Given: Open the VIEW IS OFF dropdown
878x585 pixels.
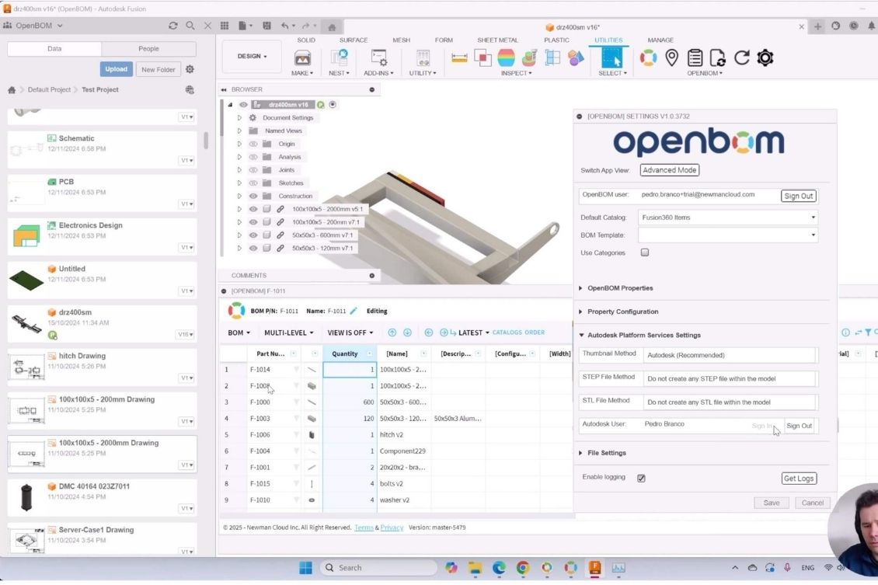Looking at the screenshot, I should tap(350, 333).
